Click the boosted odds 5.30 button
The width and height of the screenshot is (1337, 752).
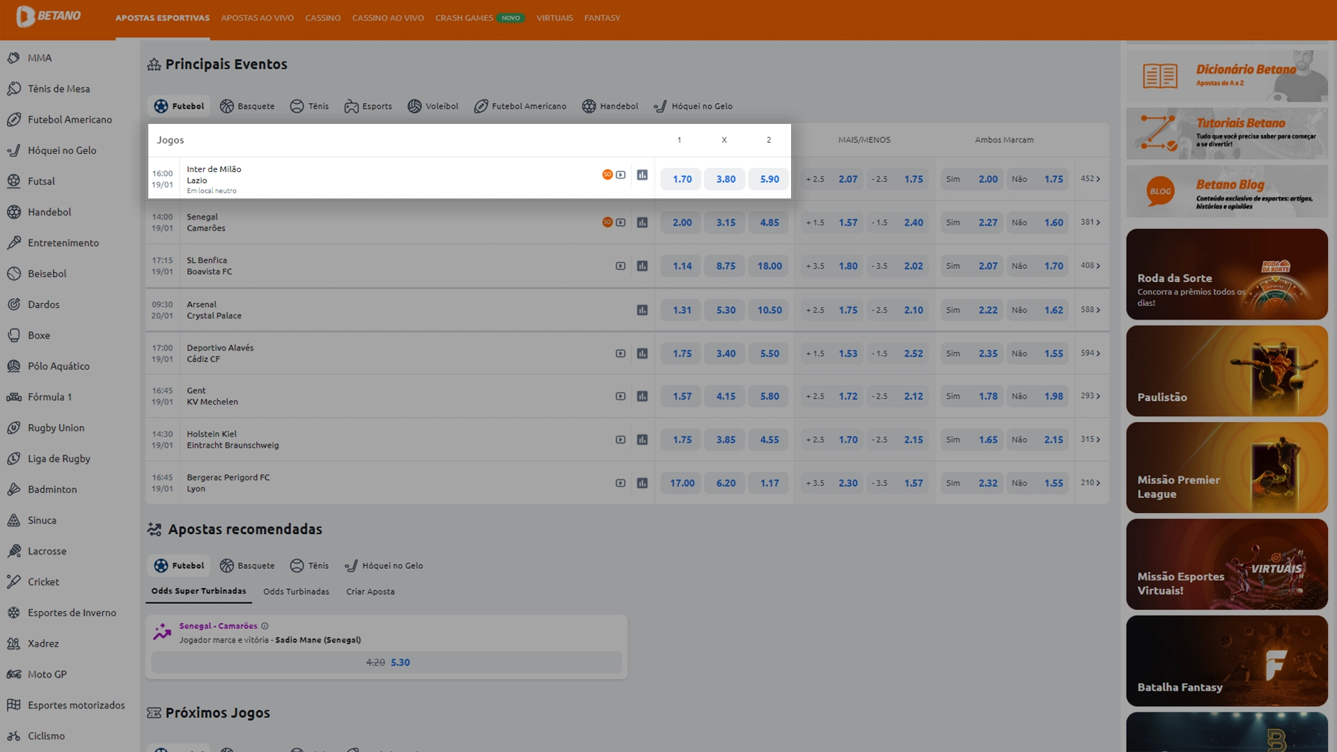387,663
